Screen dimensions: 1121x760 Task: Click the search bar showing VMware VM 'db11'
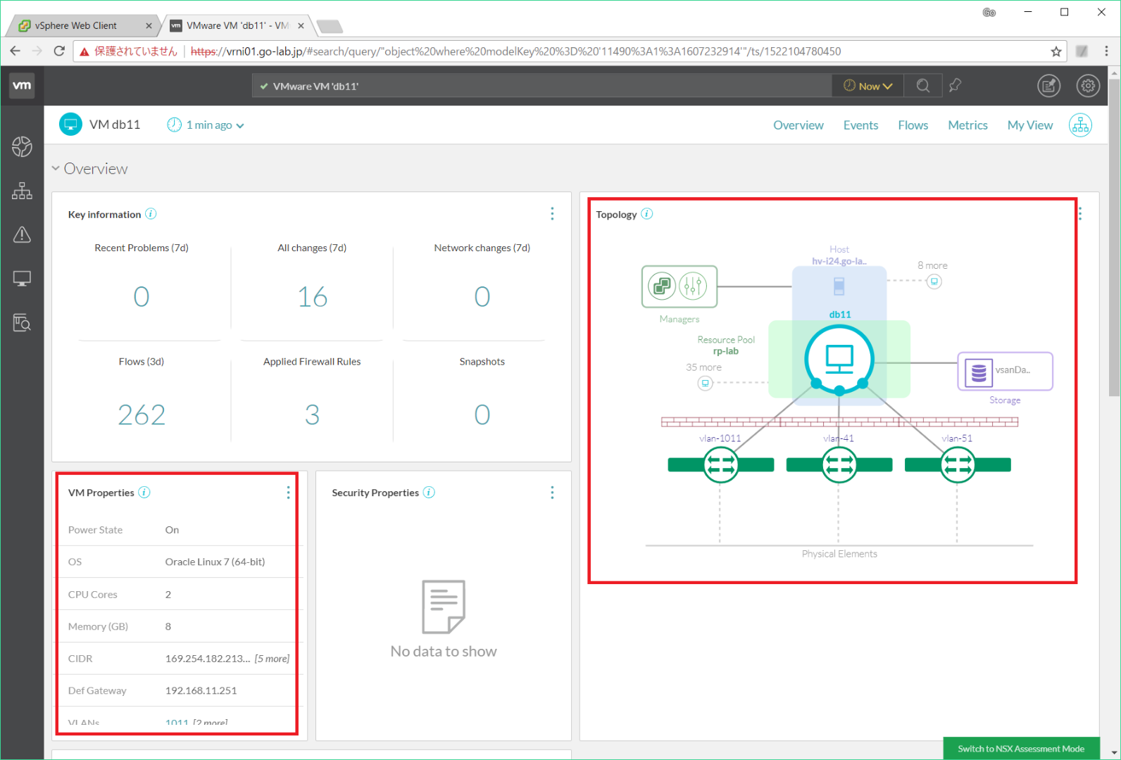click(542, 86)
